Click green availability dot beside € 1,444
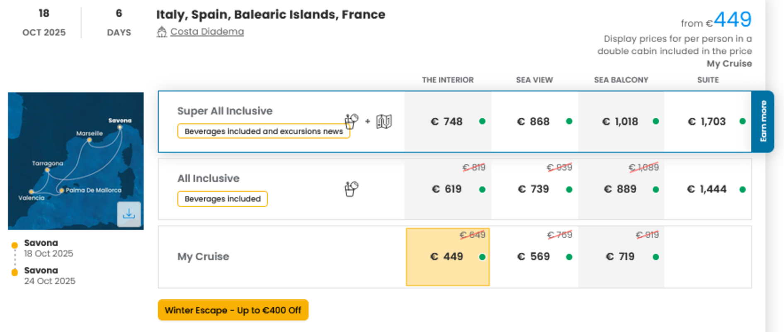This screenshot has width=784, height=332. coord(743,190)
